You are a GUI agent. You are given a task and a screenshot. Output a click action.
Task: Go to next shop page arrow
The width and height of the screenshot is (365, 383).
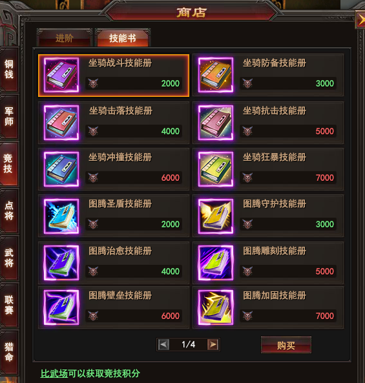(213, 345)
